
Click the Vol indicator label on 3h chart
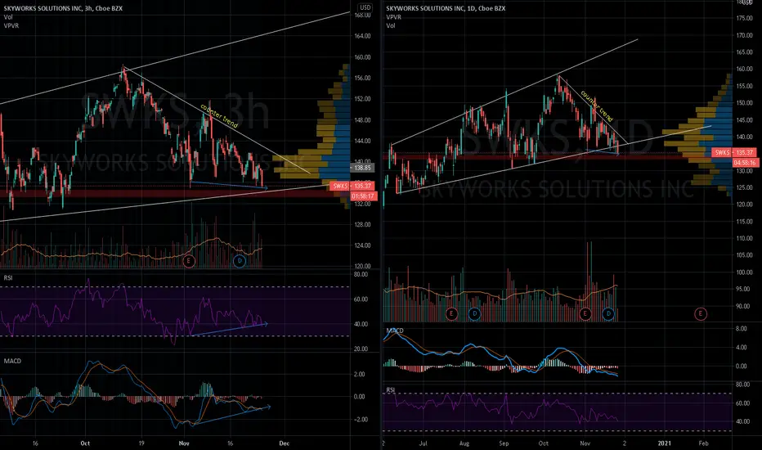click(x=8, y=17)
